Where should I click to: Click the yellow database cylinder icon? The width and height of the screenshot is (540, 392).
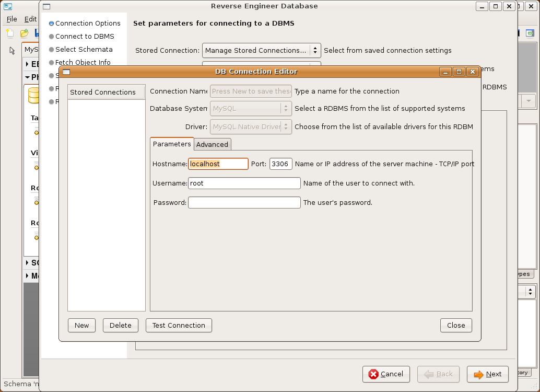click(x=33, y=95)
